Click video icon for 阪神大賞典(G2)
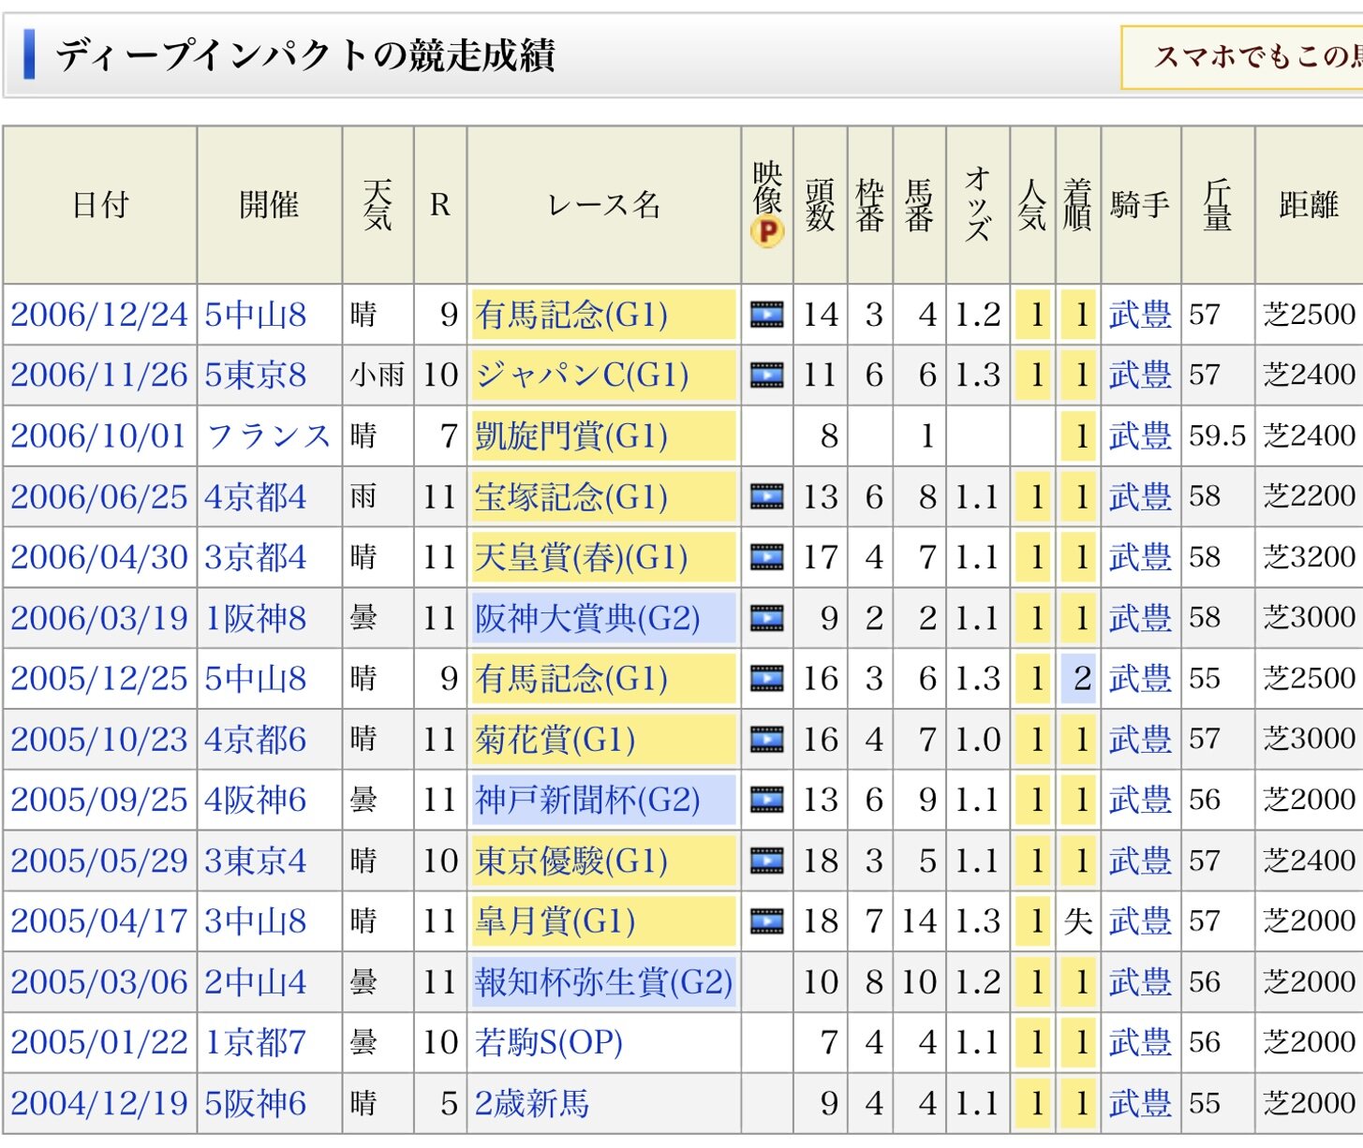This screenshot has width=1363, height=1148. pyautogui.click(x=766, y=618)
